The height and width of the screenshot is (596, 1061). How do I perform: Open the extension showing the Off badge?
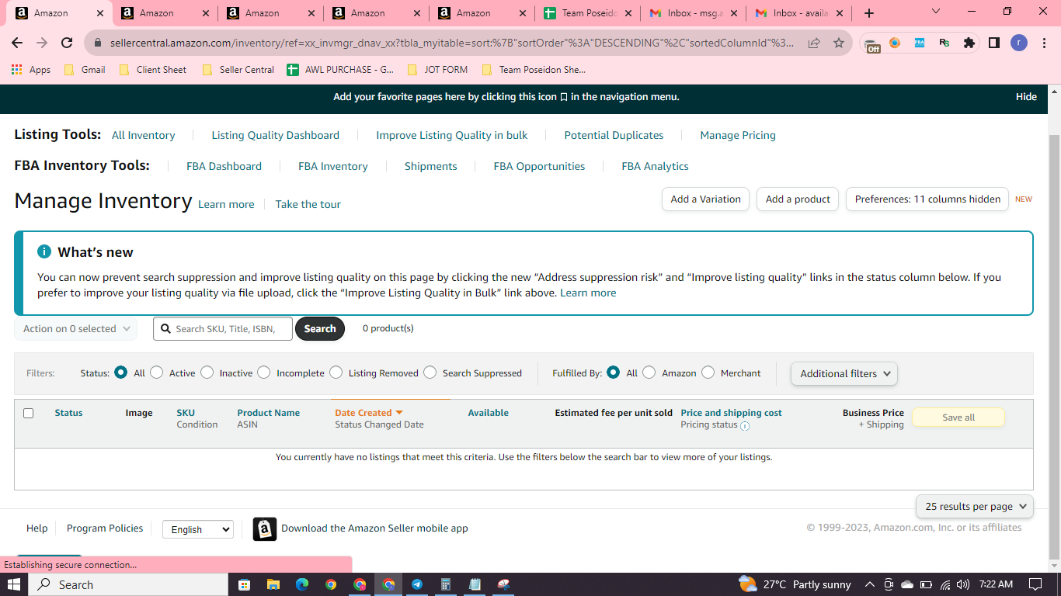(872, 44)
